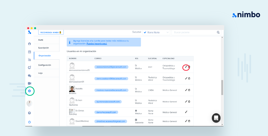
Task: Open the chat messages sidebar icon
Action: 29,76
